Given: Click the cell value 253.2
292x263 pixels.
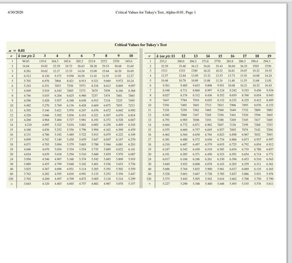Looking at the screenshot, I should (163, 61).
